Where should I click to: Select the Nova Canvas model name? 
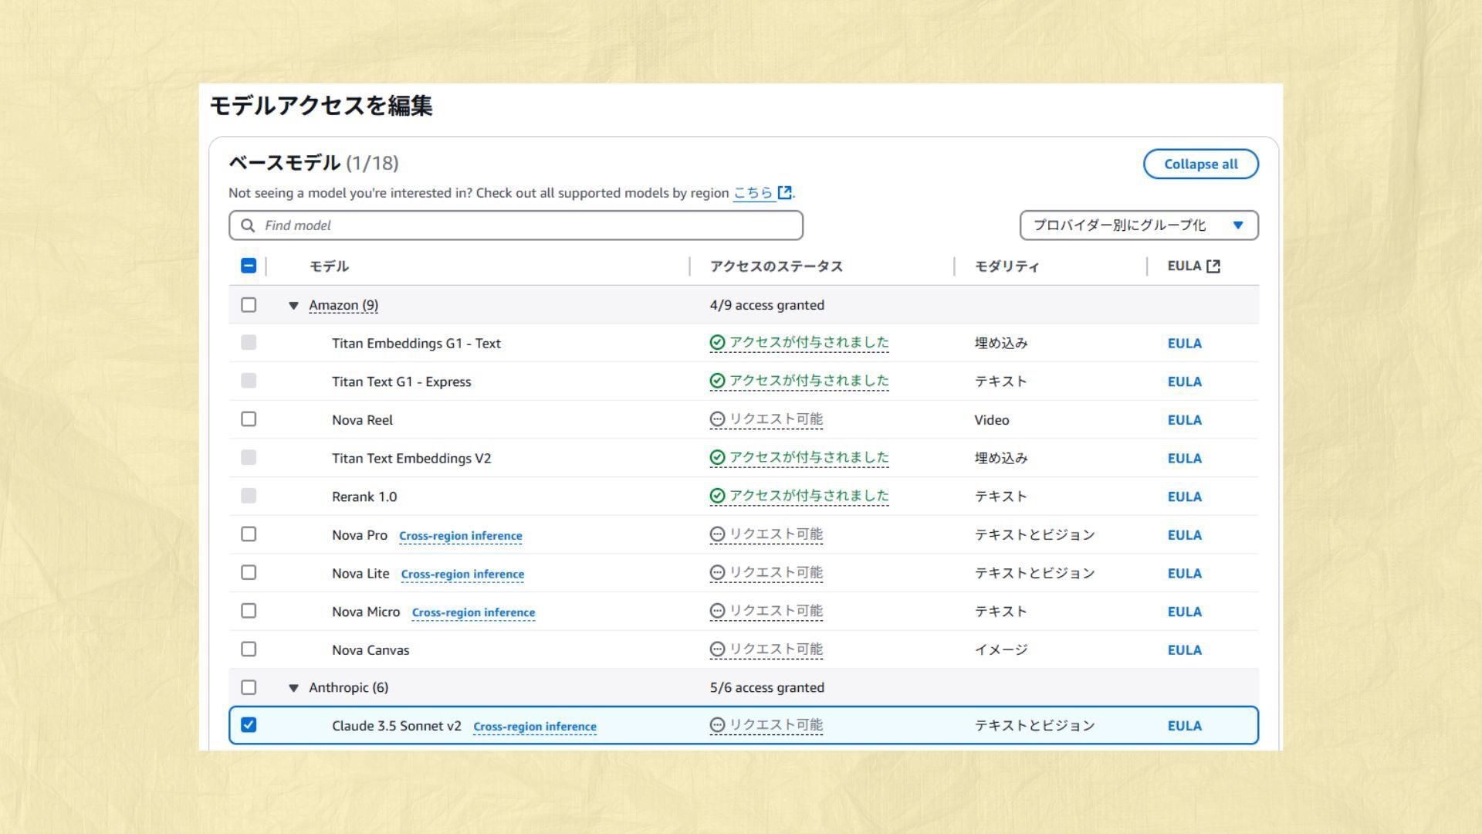pyautogui.click(x=370, y=650)
